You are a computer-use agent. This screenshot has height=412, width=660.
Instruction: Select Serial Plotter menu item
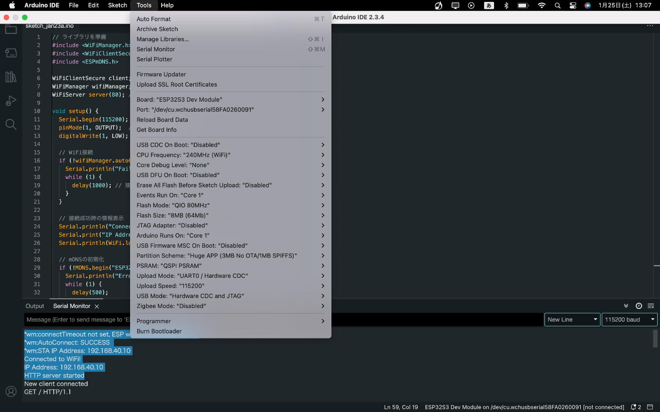pyautogui.click(x=231, y=59)
